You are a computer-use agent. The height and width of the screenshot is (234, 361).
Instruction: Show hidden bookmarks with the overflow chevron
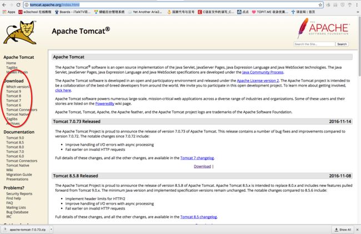358,12
